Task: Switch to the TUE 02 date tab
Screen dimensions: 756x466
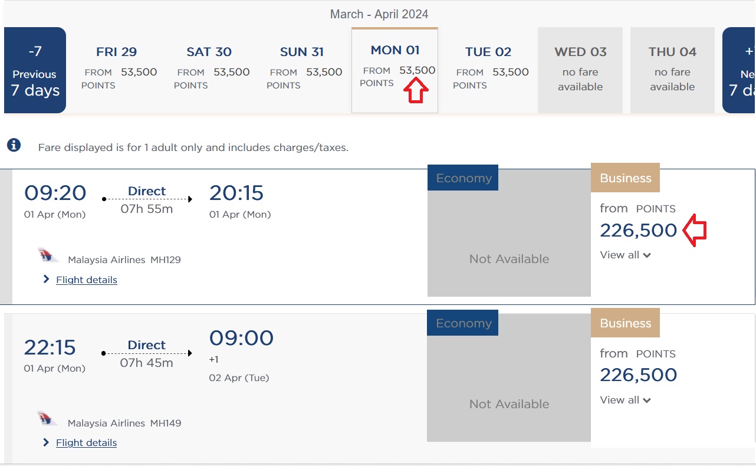Action: point(488,70)
